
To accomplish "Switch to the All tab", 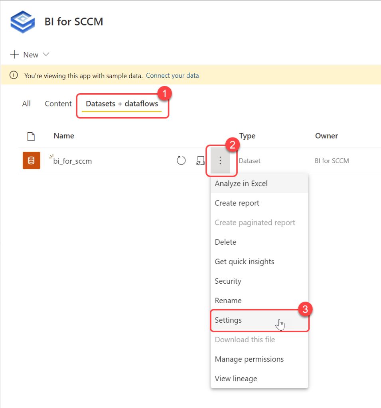I will pyautogui.click(x=26, y=104).
